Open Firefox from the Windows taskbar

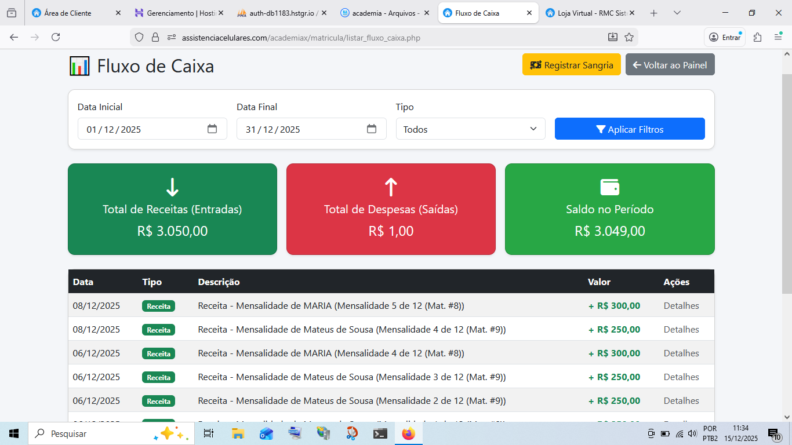[x=409, y=433]
